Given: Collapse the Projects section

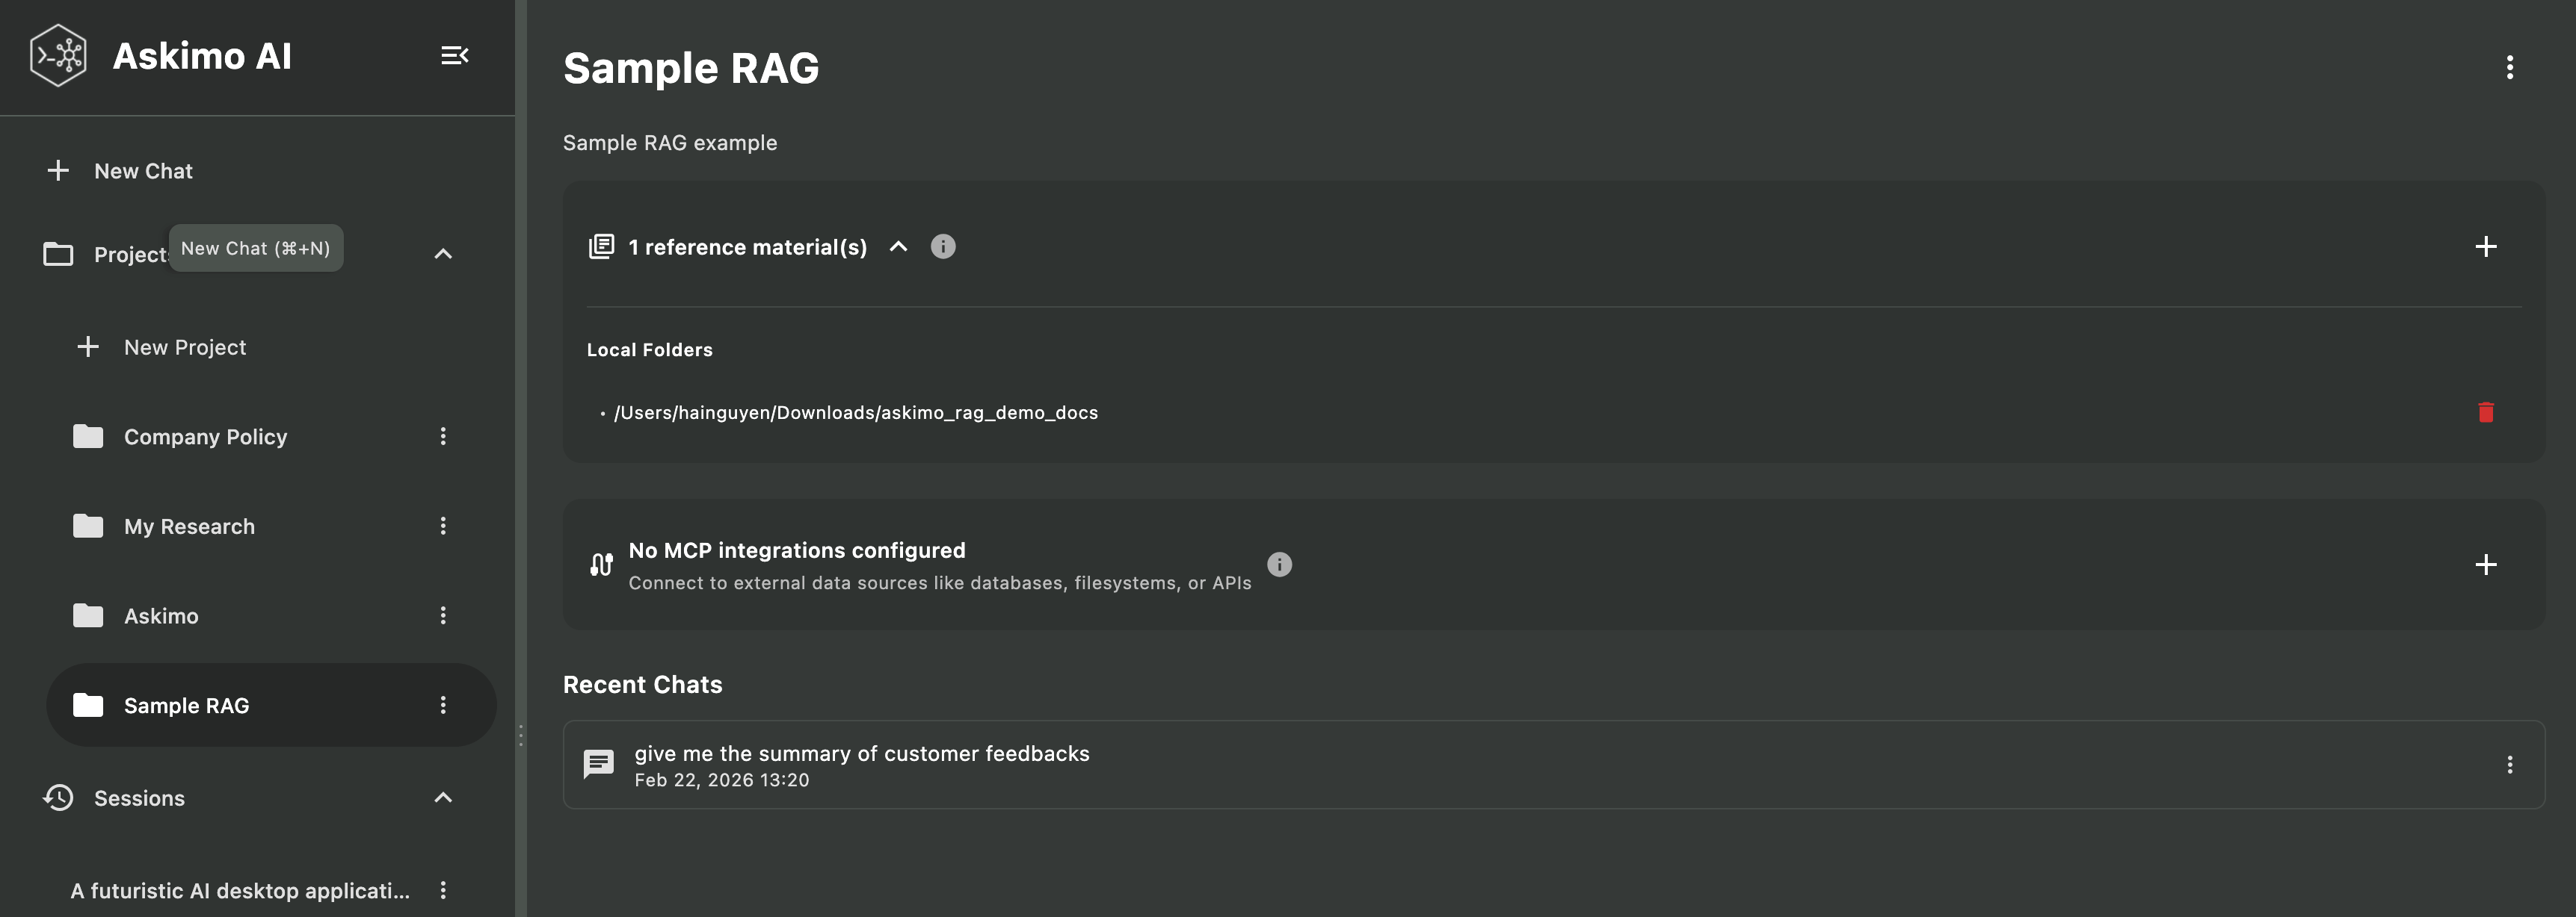Looking at the screenshot, I should click(443, 254).
